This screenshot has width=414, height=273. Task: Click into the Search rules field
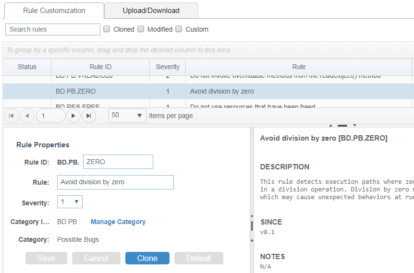(53, 29)
